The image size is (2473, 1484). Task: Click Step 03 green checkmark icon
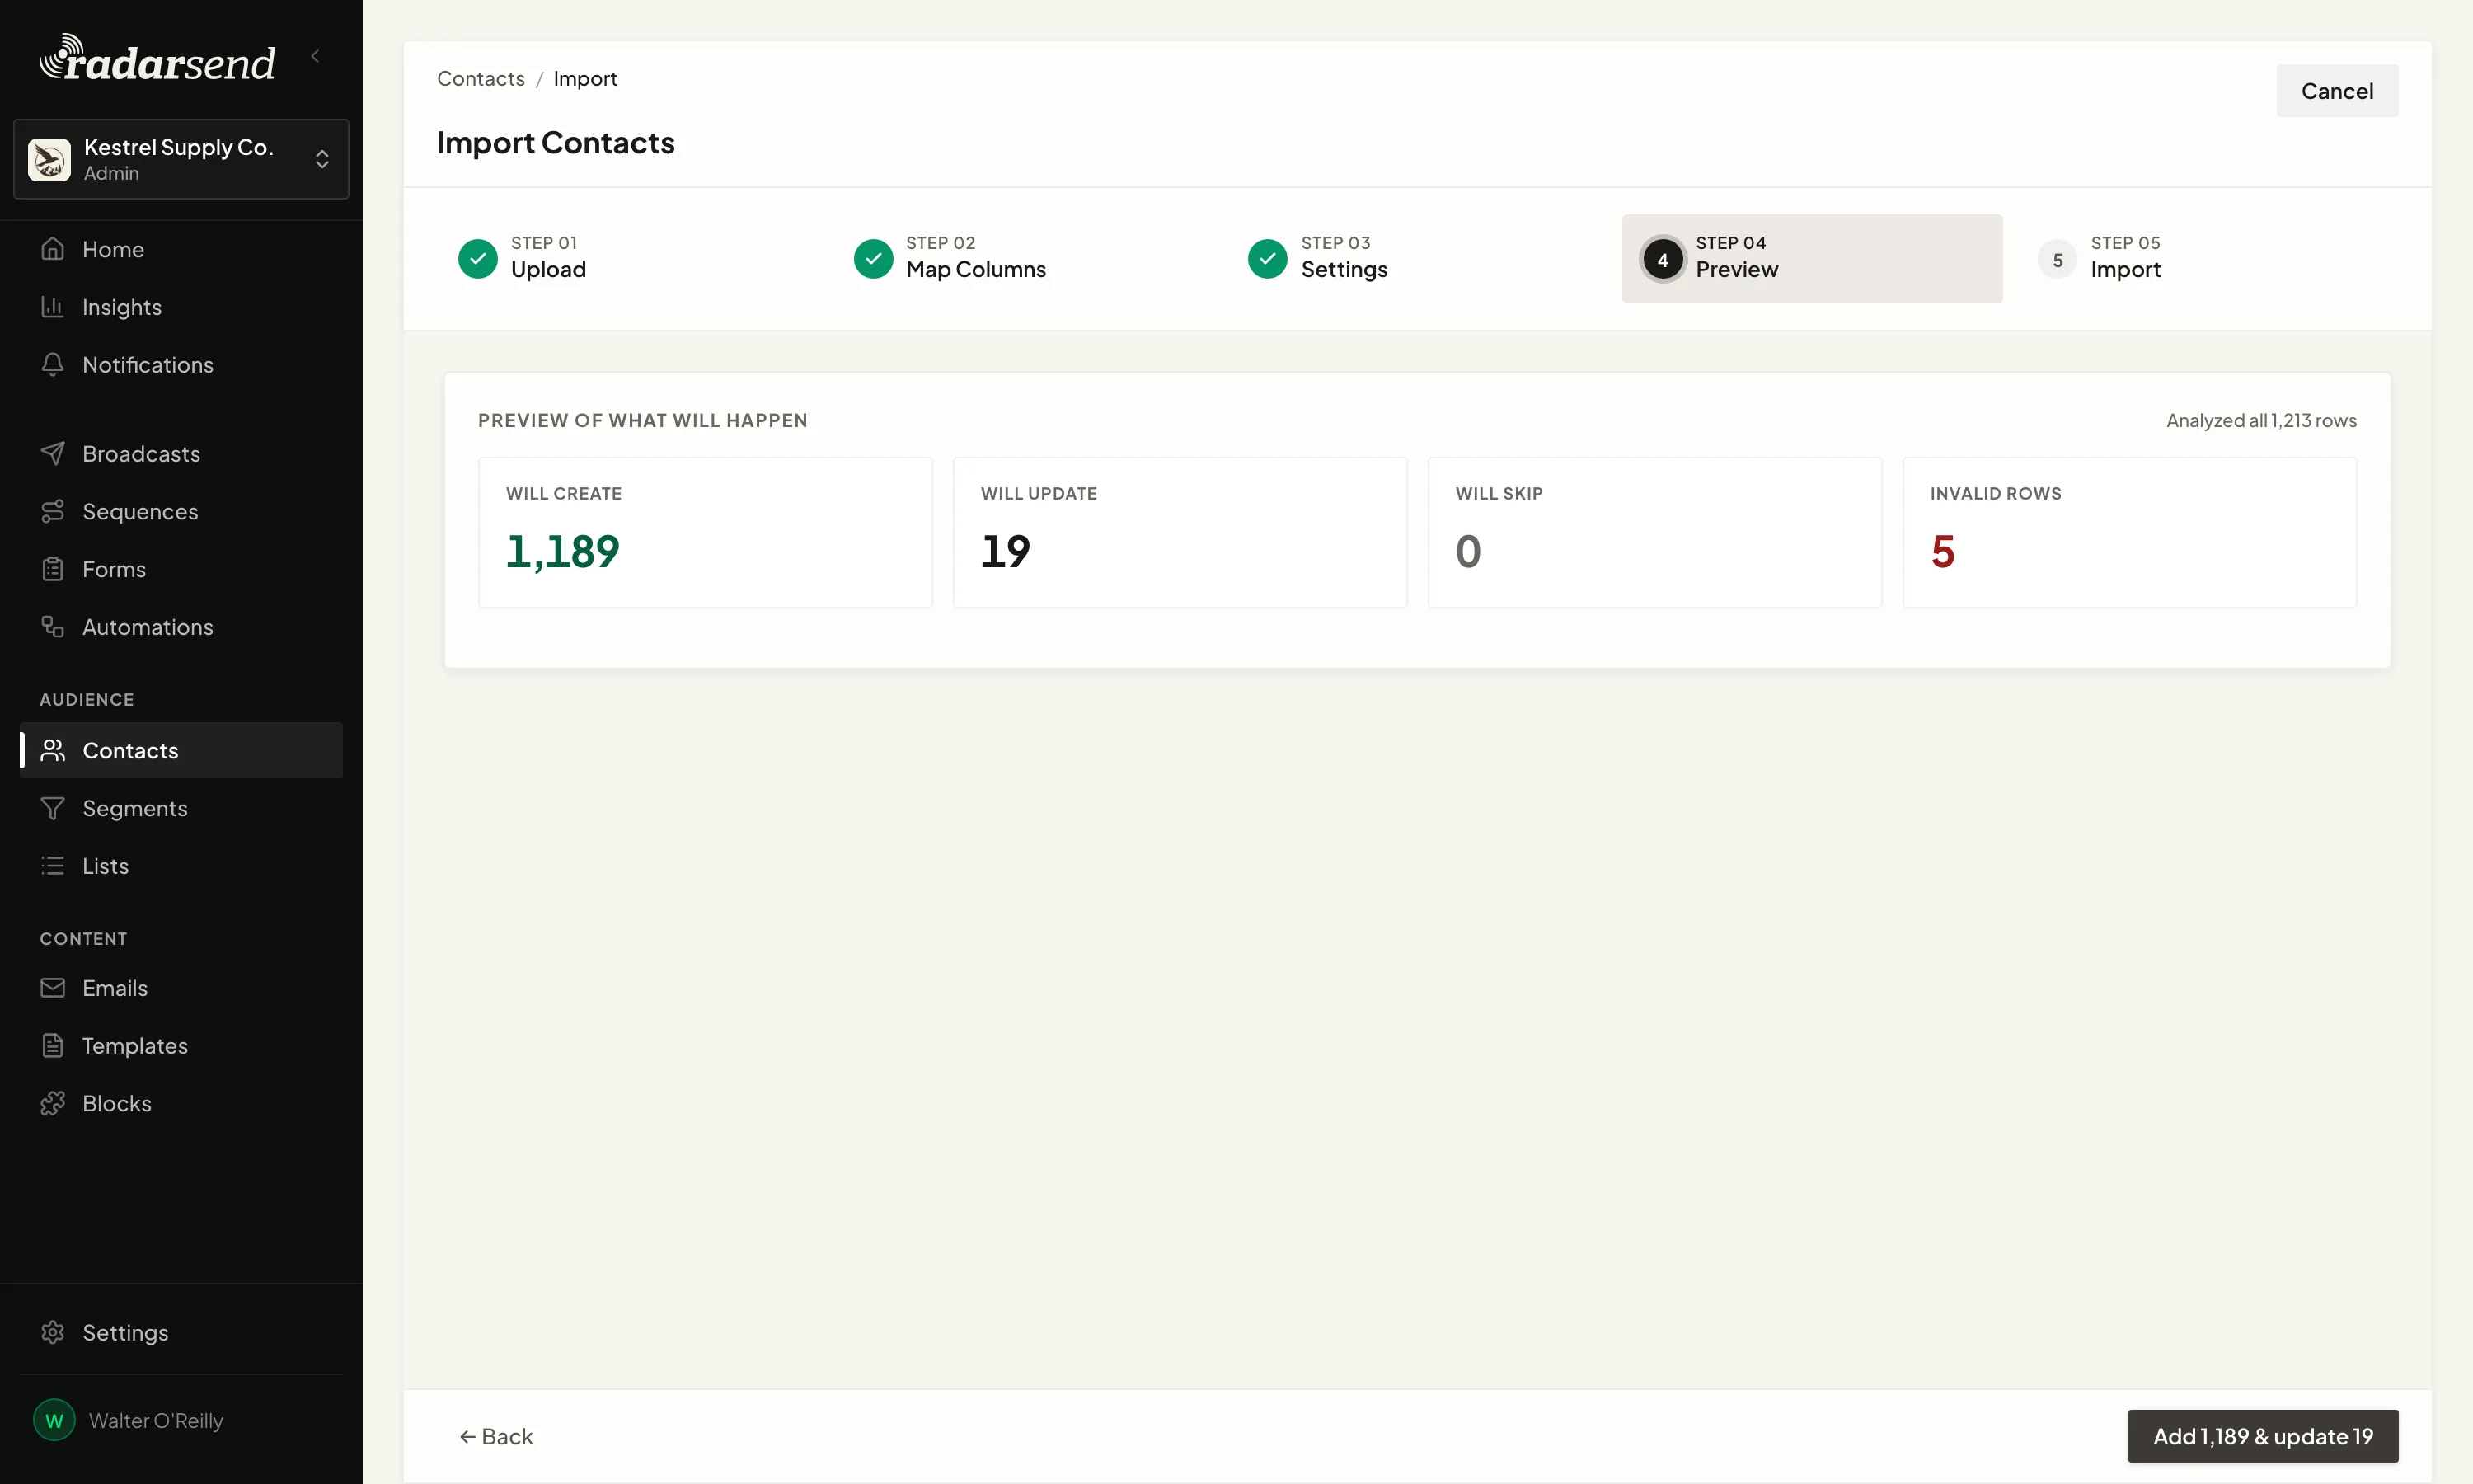click(1268, 259)
